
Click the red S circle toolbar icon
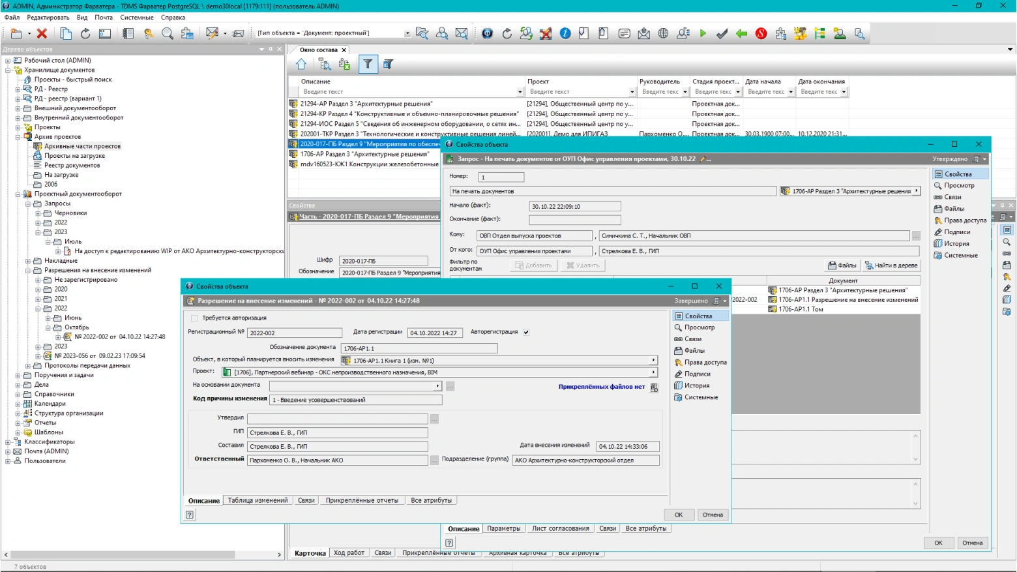coord(761,33)
